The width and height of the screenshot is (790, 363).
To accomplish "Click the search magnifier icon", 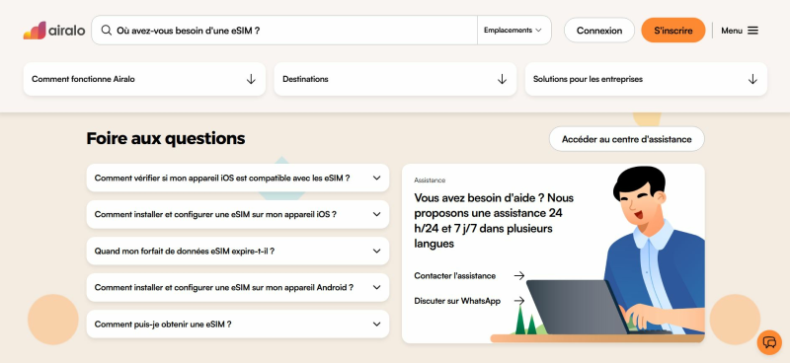I will click(x=107, y=31).
